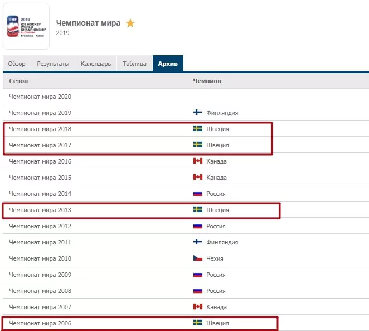Open Чемпионат мира 2009 season link
Screen dimensions: 369x331
pyautogui.click(x=40, y=275)
